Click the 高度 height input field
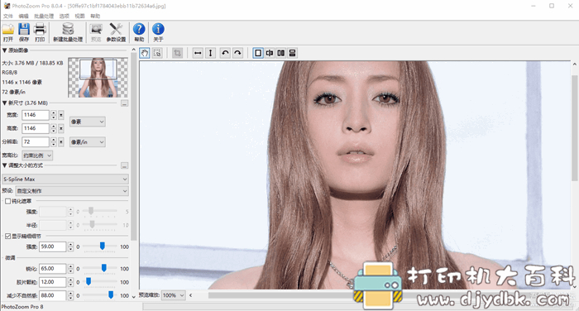 (x=35, y=128)
